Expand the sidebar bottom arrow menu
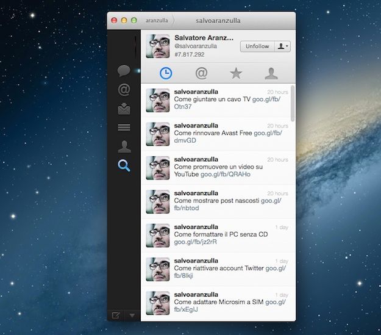 132,315
